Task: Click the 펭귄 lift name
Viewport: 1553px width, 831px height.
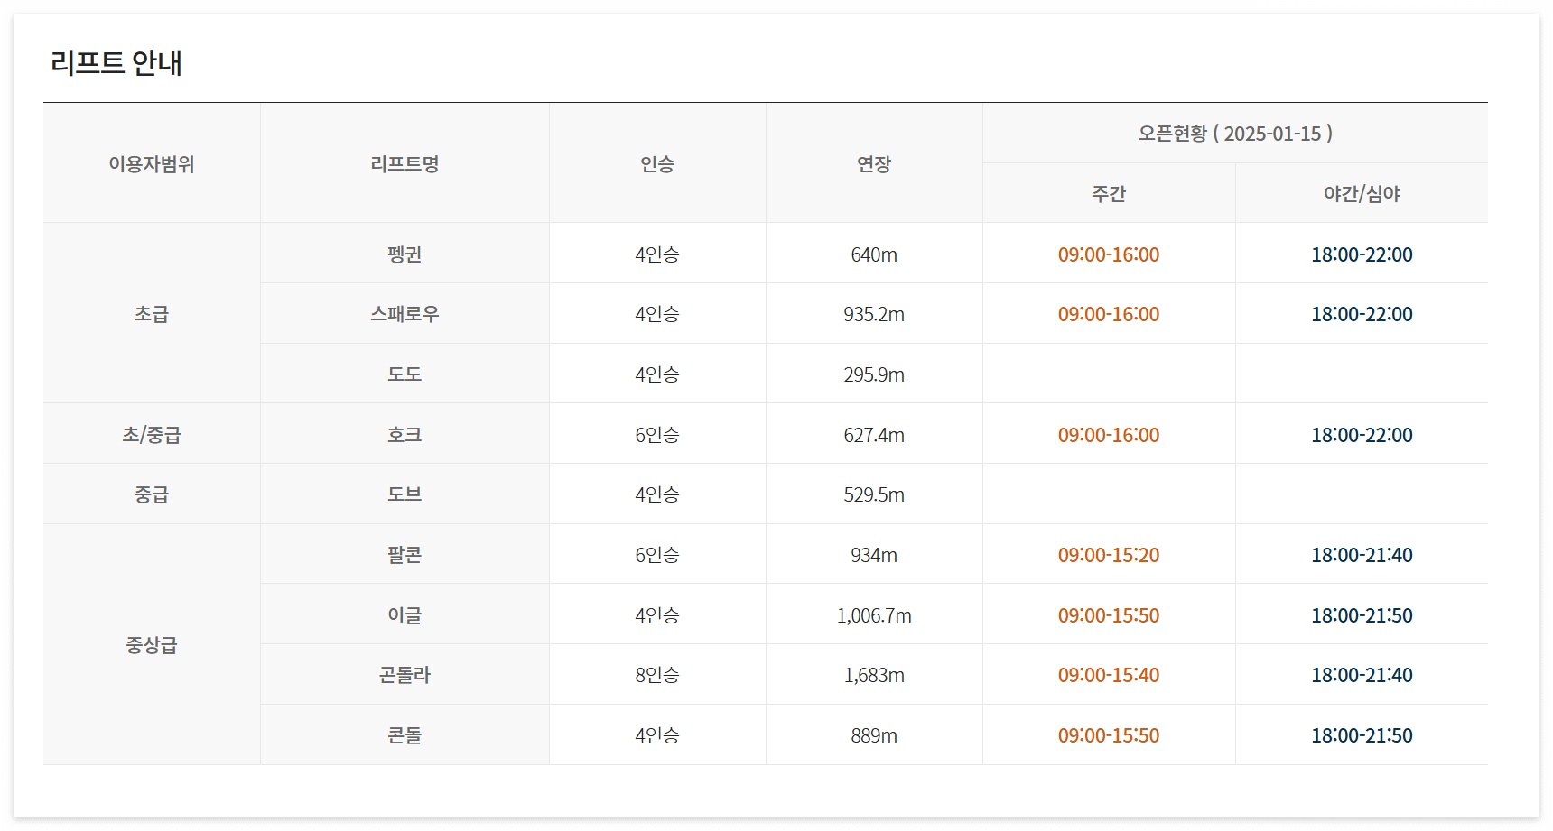Action: pos(404,254)
